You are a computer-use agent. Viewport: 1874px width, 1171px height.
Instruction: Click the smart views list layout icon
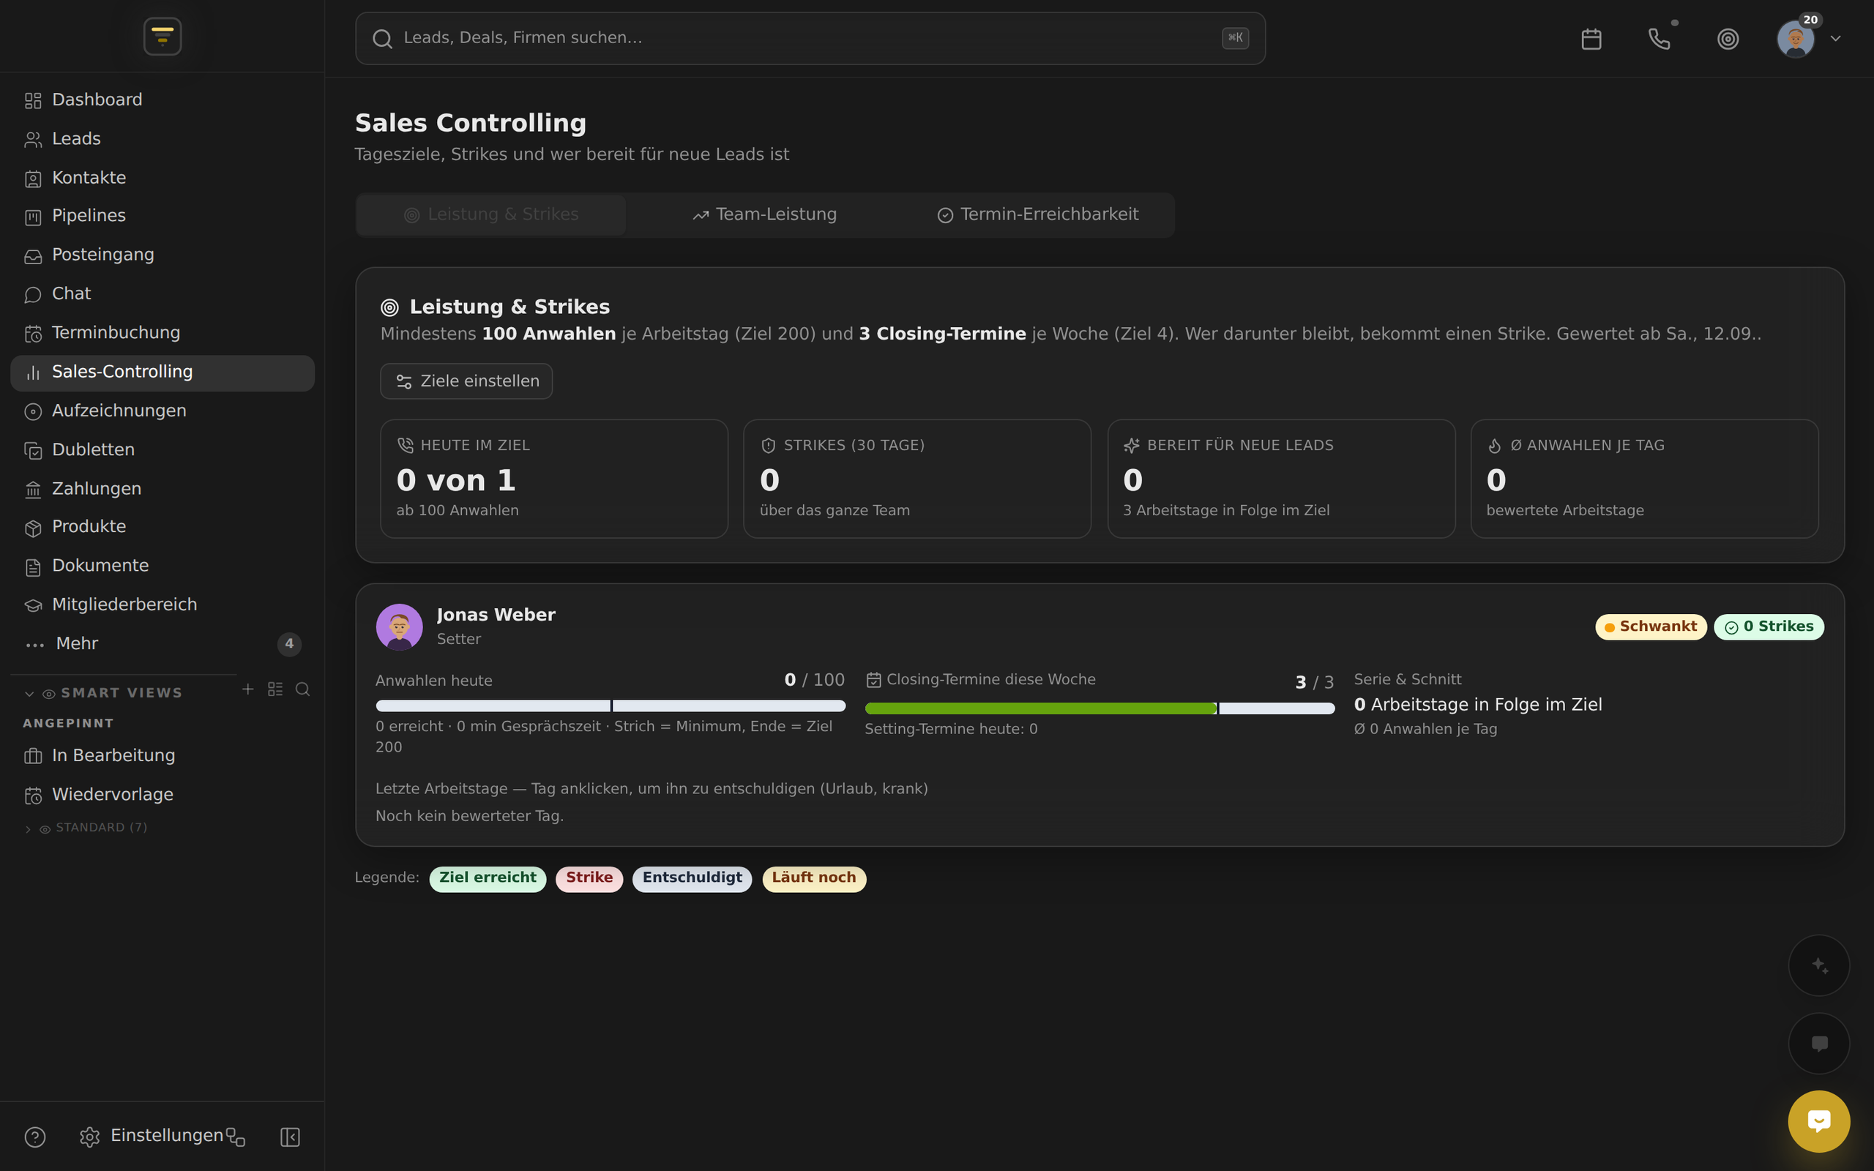pos(275,689)
